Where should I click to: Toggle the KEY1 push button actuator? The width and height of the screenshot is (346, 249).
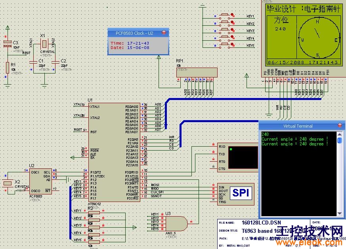pyautogui.click(x=225, y=15)
